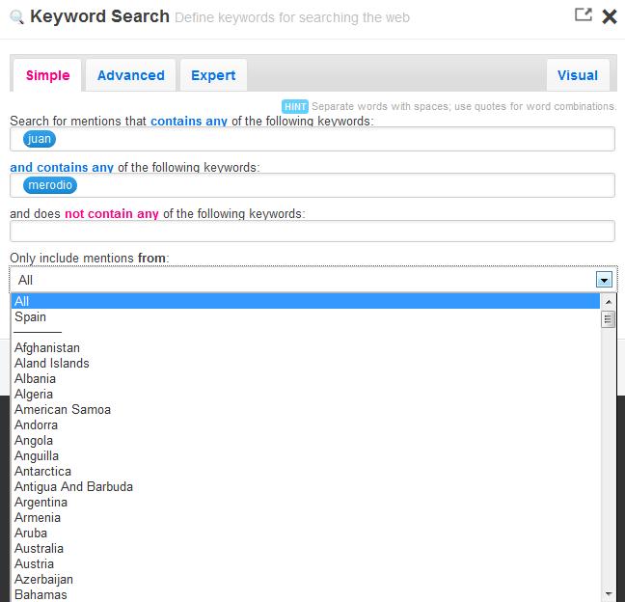Switch to the Advanced tab

coord(131,75)
